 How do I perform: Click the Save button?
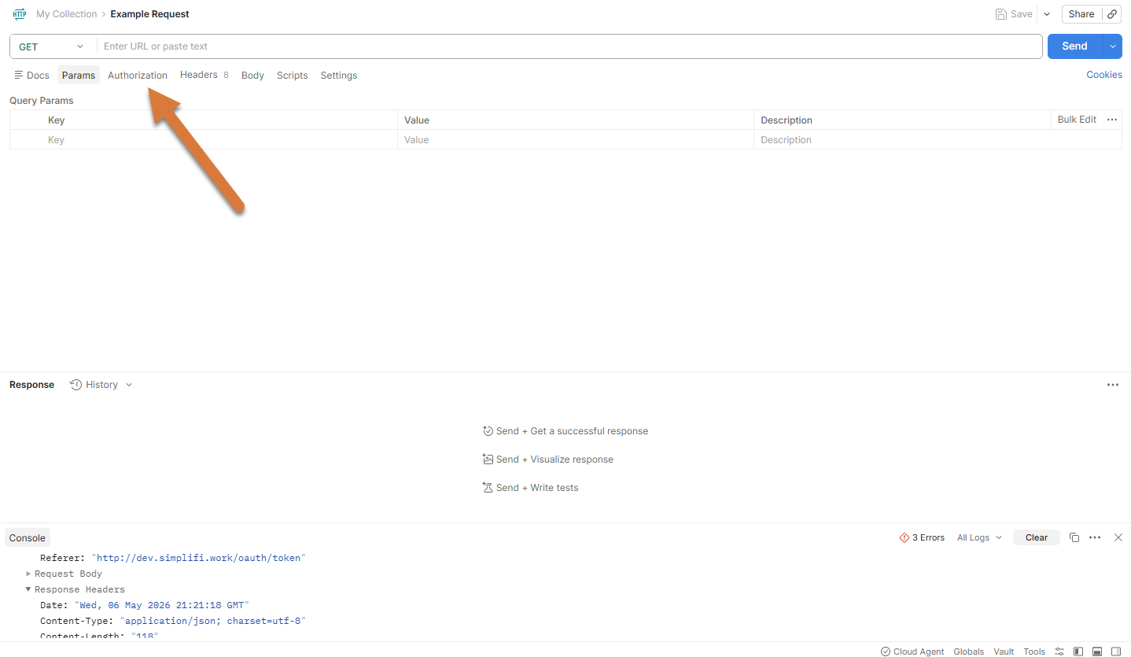(x=1014, y=14)
